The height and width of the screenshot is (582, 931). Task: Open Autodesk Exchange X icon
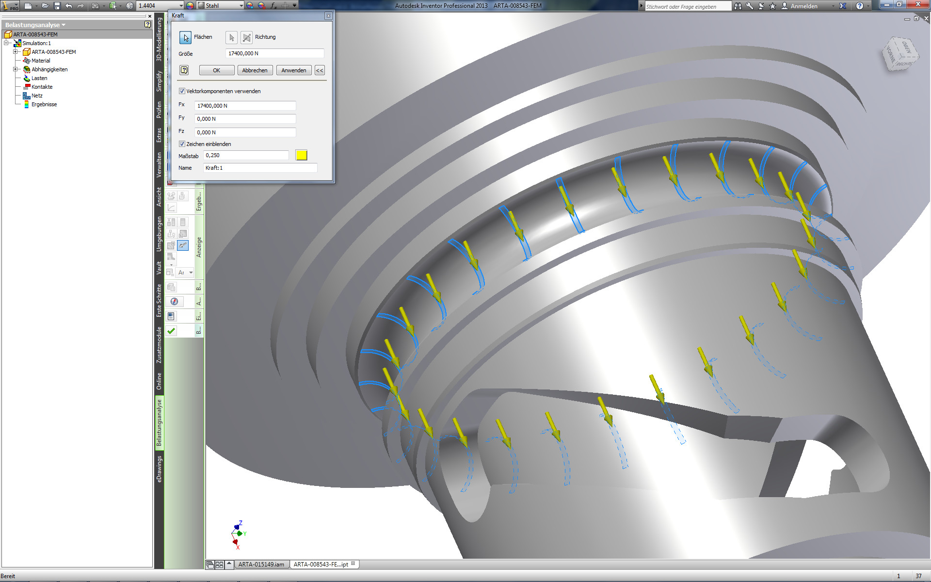[x=843, y=6]
